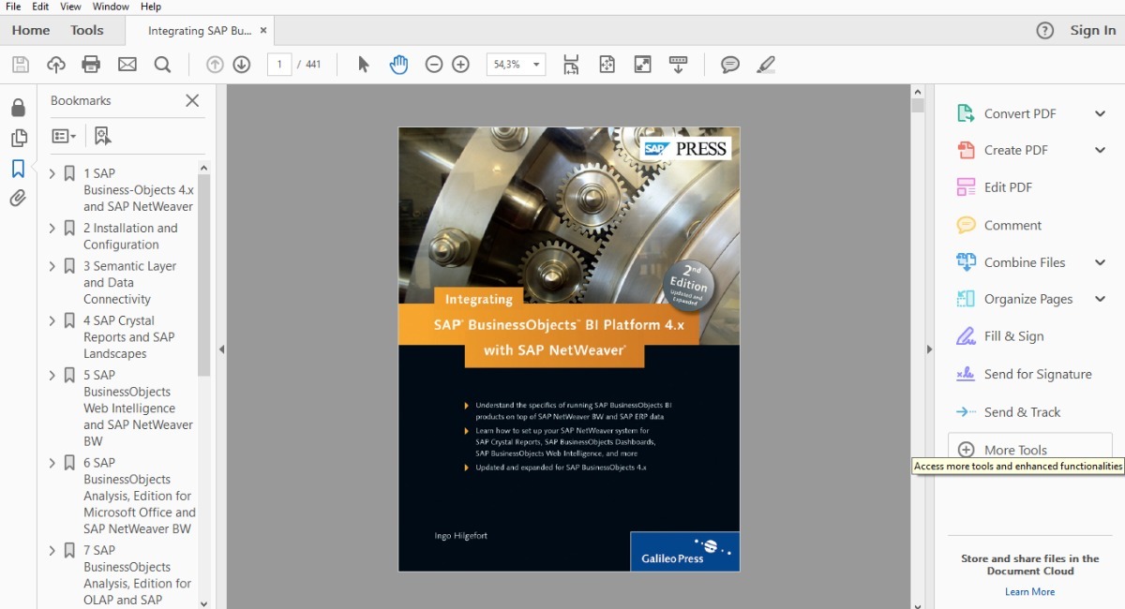The image size is (1125, 609).
Task: Open the Help menu
Action: click(x=151, y=7)
